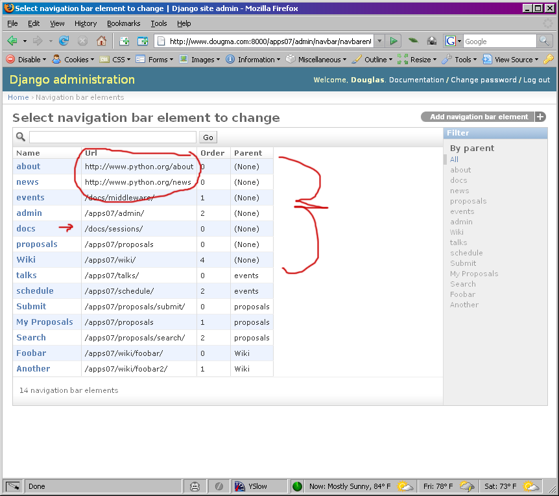559x496 pixels.
Task: Click the sad face icon in the status bar
Action: pyautogui.click(x=195, y=486)
